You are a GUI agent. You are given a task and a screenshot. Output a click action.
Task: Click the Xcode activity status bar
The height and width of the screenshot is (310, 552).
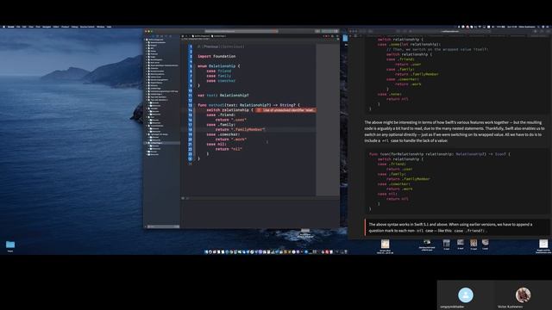coord(241,31)
